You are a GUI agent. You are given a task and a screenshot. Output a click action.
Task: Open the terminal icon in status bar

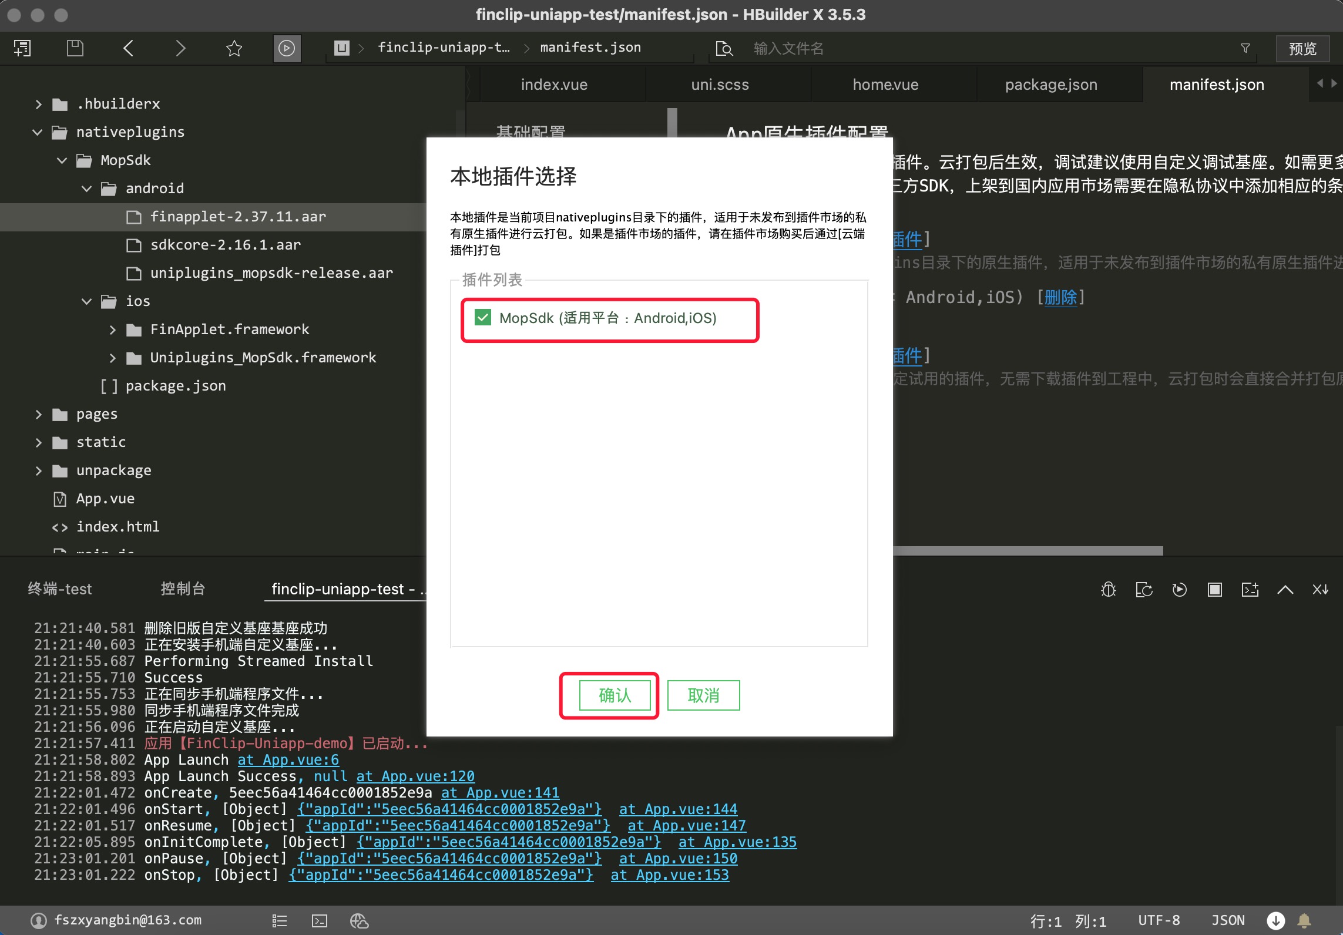320,920
